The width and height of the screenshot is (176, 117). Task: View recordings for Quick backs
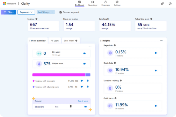(156, 106)
